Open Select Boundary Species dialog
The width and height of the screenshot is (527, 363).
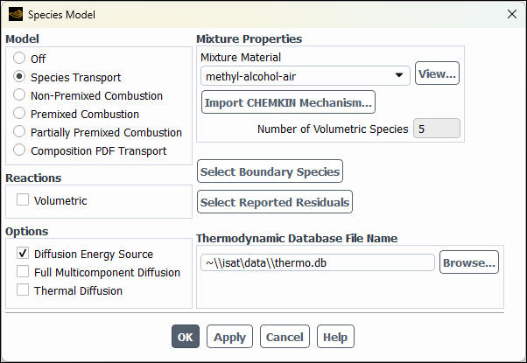click(x=271, y=171)
